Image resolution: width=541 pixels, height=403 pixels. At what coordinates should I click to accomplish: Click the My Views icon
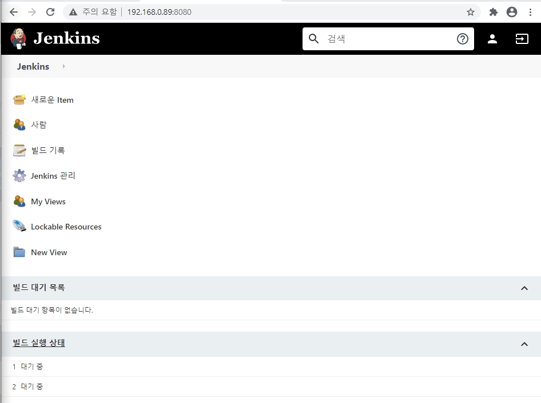point(19,201)
